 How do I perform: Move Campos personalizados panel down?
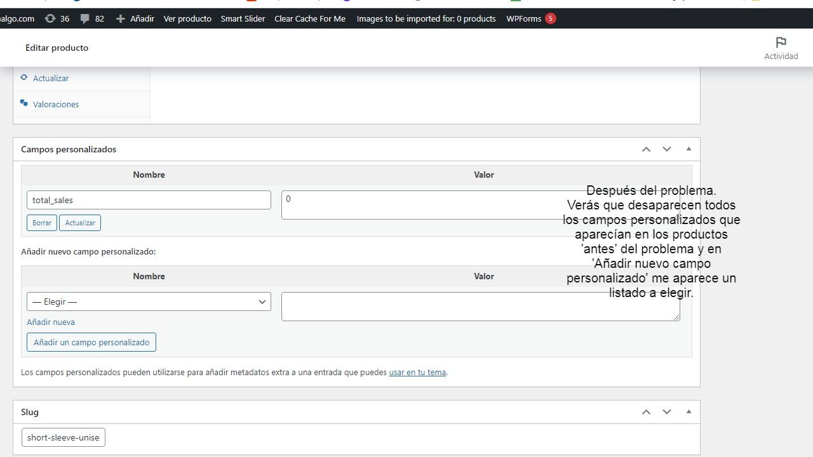(x=666, y=149)
